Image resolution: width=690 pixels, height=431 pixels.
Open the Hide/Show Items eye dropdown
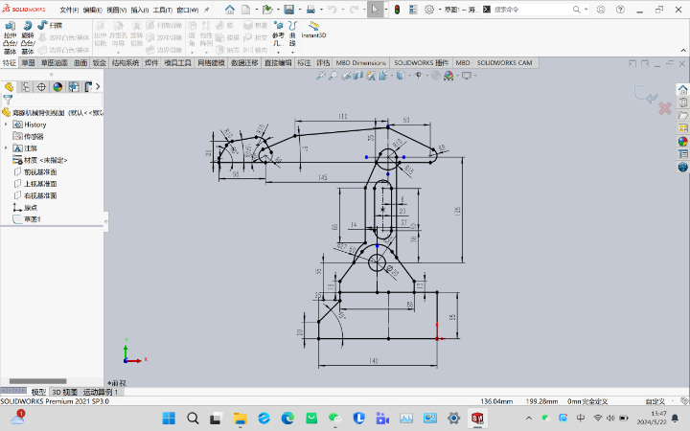420,76
